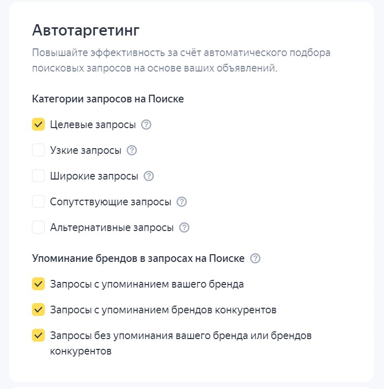
Task: Disable checkbox for упоминанием брендов конкурентов
Action: 38,310
